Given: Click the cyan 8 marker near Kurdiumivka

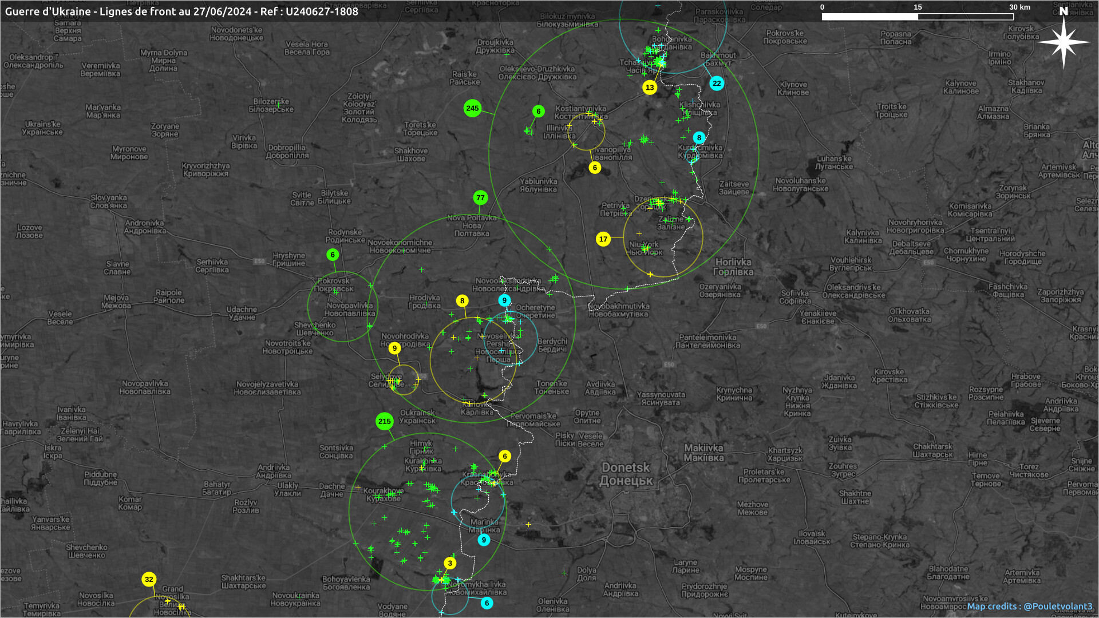Looking at the screenshot, I should click(x=699, y=138).
